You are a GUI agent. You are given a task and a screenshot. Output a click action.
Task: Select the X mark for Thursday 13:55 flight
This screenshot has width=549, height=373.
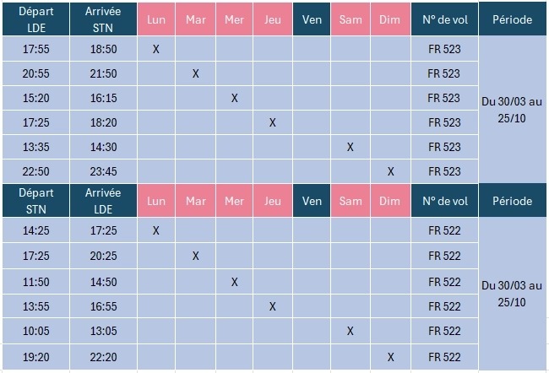[273, 306]
